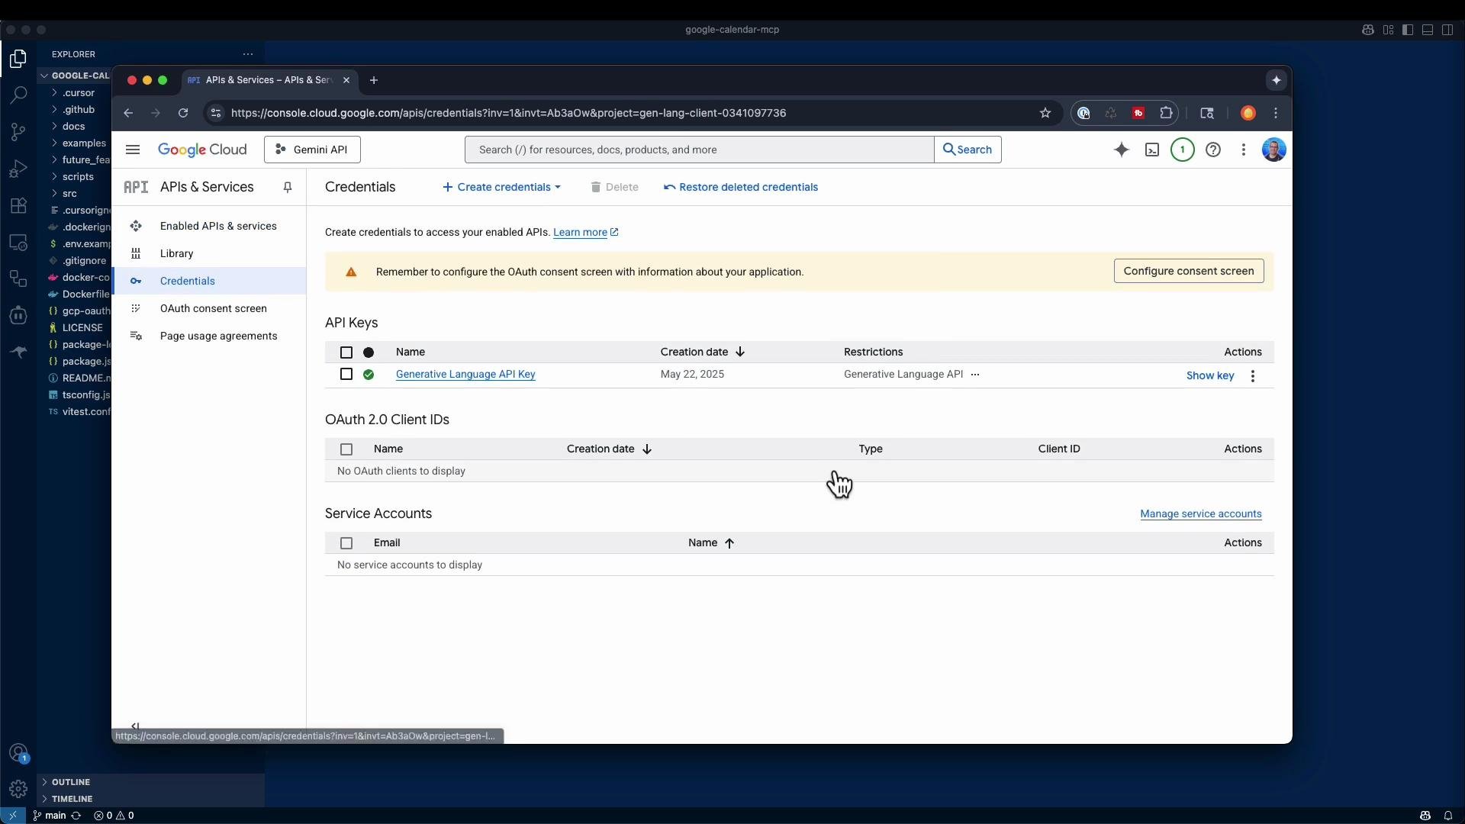Click in the Google Cloud search field
The image size is (1465, 824).
click(700, 150)
